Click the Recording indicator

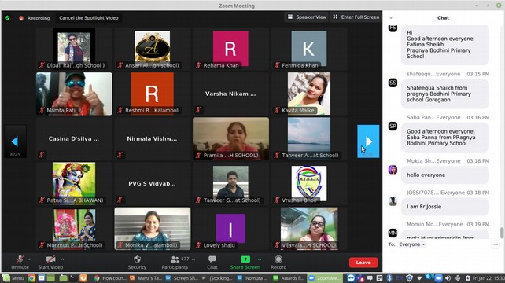click(x=35, y=18)
